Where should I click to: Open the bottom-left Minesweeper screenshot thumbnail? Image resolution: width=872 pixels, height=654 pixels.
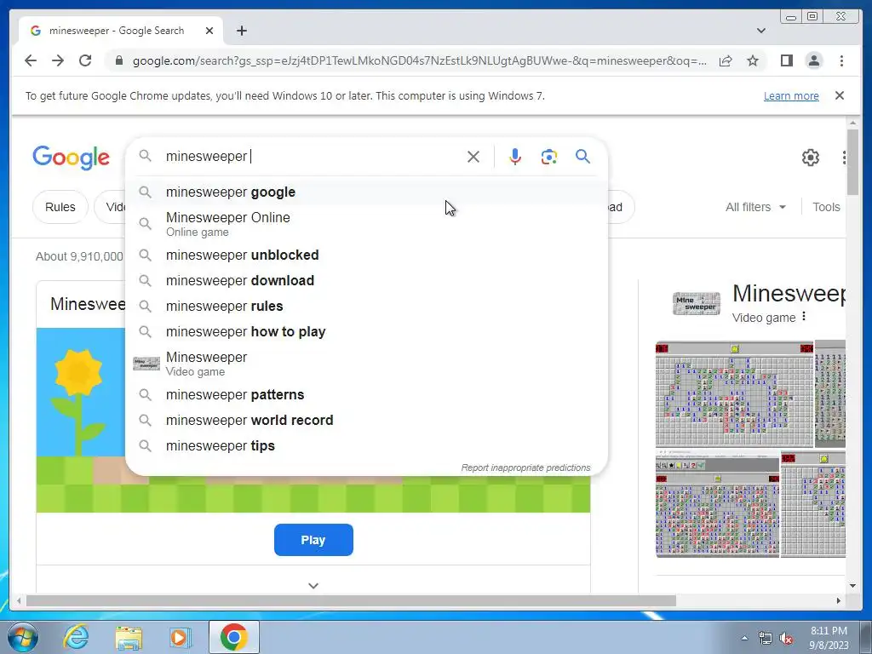click(717, 503)
